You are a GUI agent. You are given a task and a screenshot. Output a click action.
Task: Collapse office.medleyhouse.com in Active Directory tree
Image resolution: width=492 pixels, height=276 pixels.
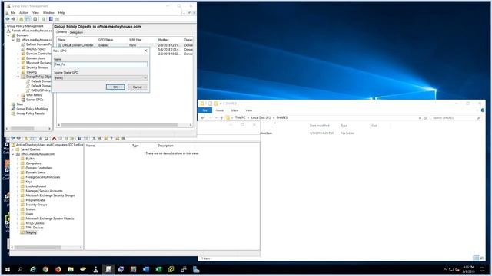(x=13, y=154)
